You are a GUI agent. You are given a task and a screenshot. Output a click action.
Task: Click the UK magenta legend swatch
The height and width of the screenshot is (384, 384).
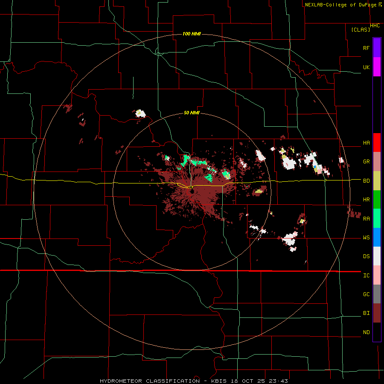[x=377, y=67]
